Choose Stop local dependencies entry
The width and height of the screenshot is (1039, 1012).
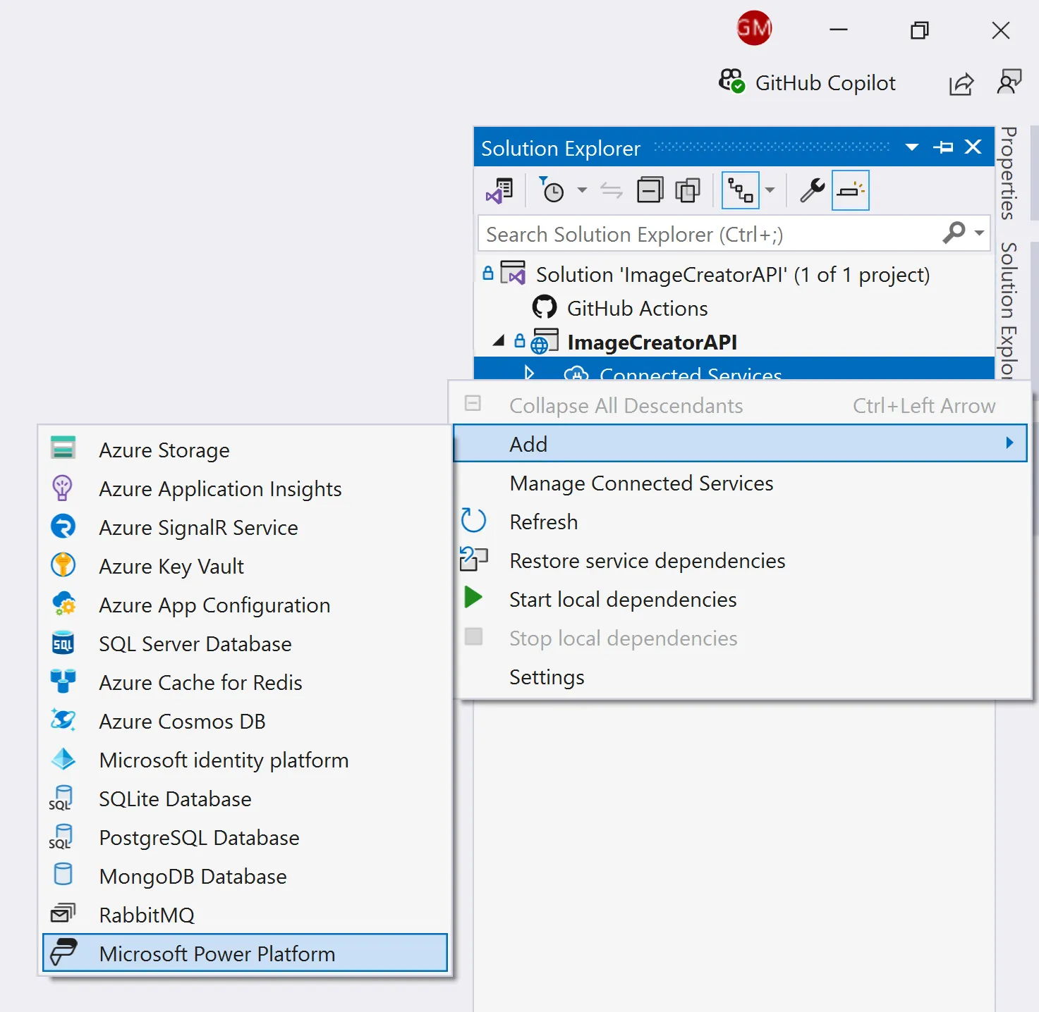point(740,638)
